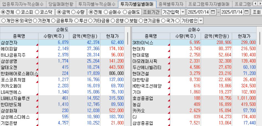Sort by 수량(백주) header in 순매수 table
The width and height of the screenshot is (262, 126).
point(185,36)
